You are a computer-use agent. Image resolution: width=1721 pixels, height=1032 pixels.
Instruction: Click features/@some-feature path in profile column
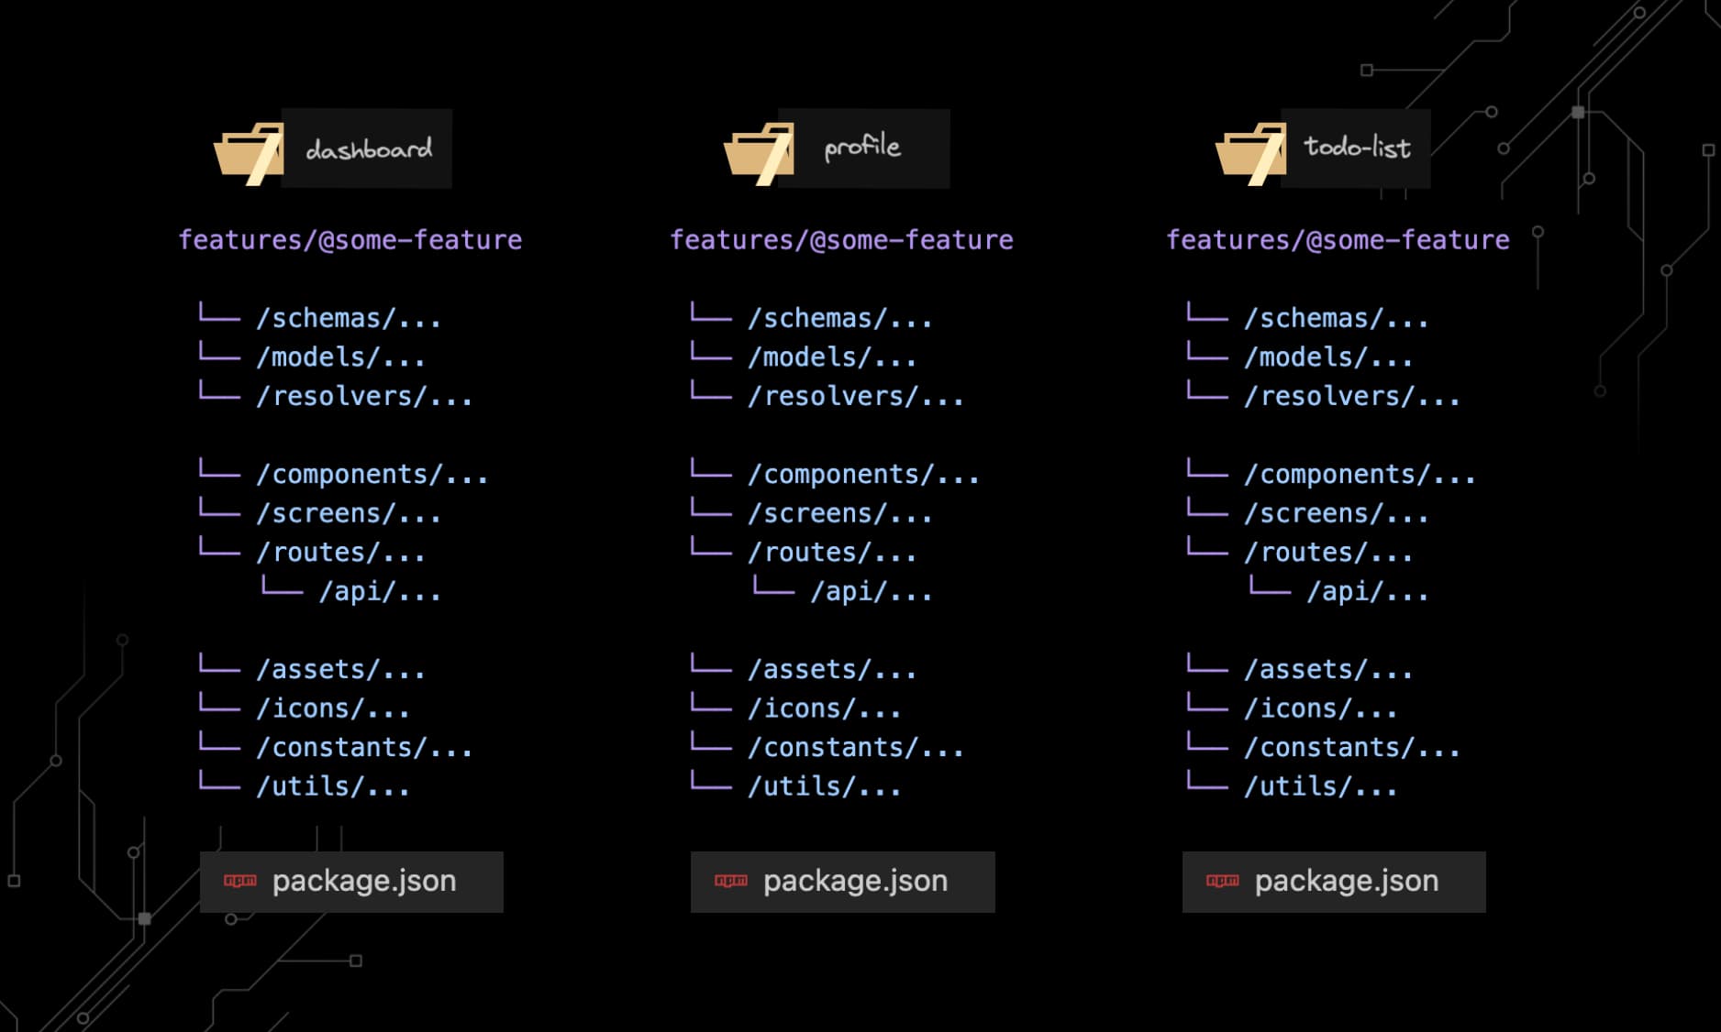pyautogui.click(x=841, y=240)
